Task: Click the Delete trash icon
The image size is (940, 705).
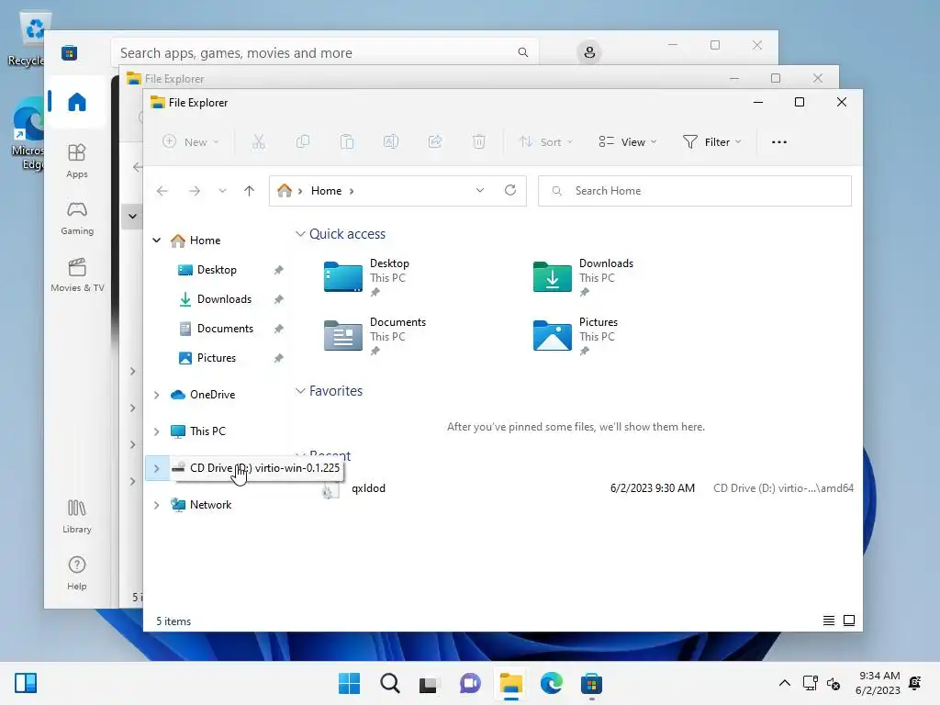Action: coord(478,142)
